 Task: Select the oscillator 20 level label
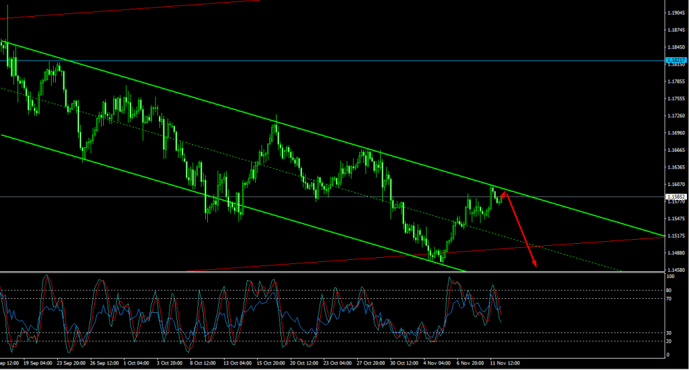pos(669,340)
